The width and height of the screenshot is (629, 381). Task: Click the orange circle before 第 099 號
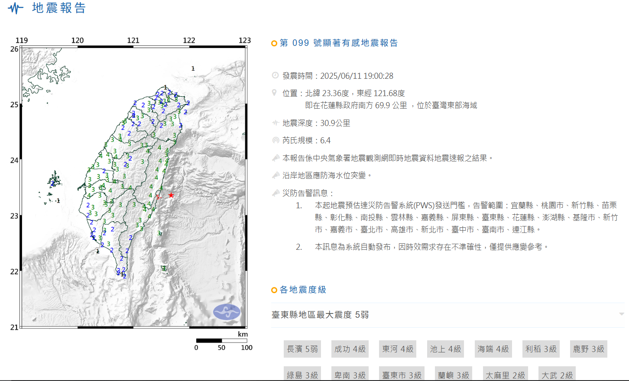pos(274,43)
